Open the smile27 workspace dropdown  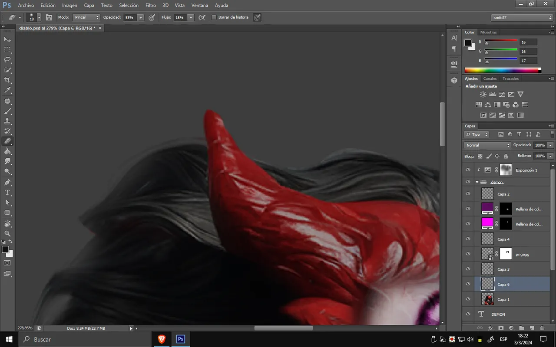pos(523,17)
